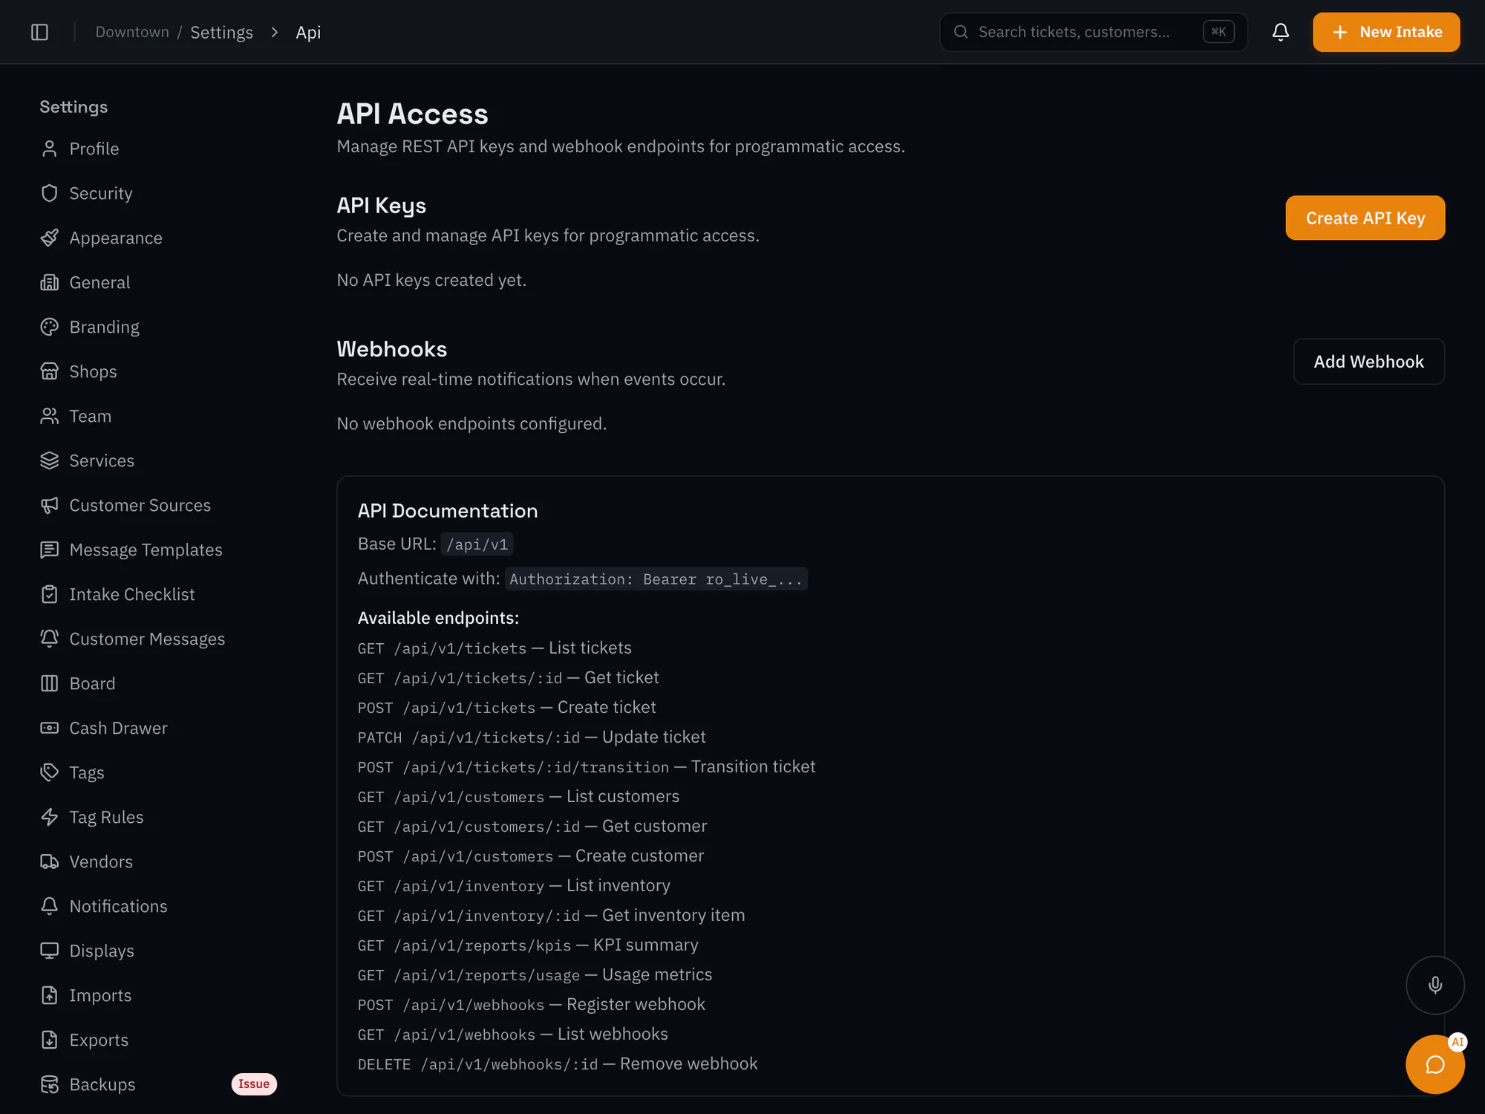Click the Displays monitor icon
This screenshot has height=1114, width=1485.
(x=49, y=951)
